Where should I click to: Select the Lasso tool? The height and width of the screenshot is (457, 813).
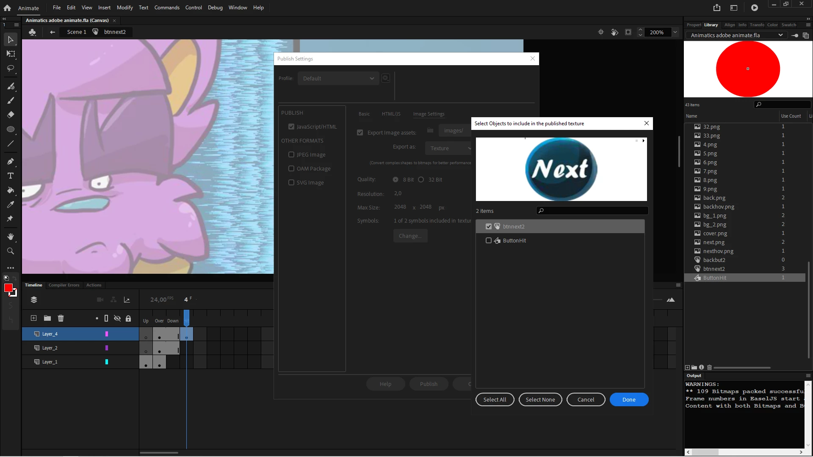11,68
